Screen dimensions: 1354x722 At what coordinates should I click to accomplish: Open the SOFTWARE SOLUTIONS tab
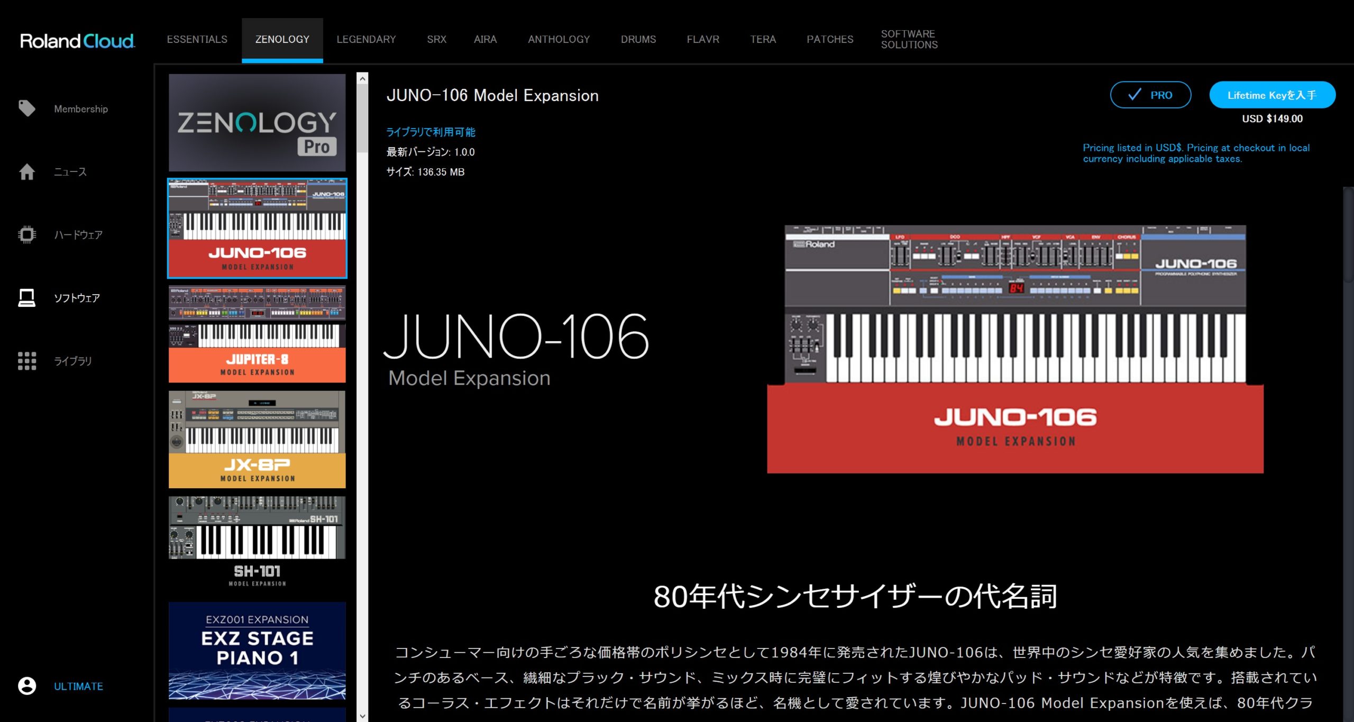coord(909,40)
